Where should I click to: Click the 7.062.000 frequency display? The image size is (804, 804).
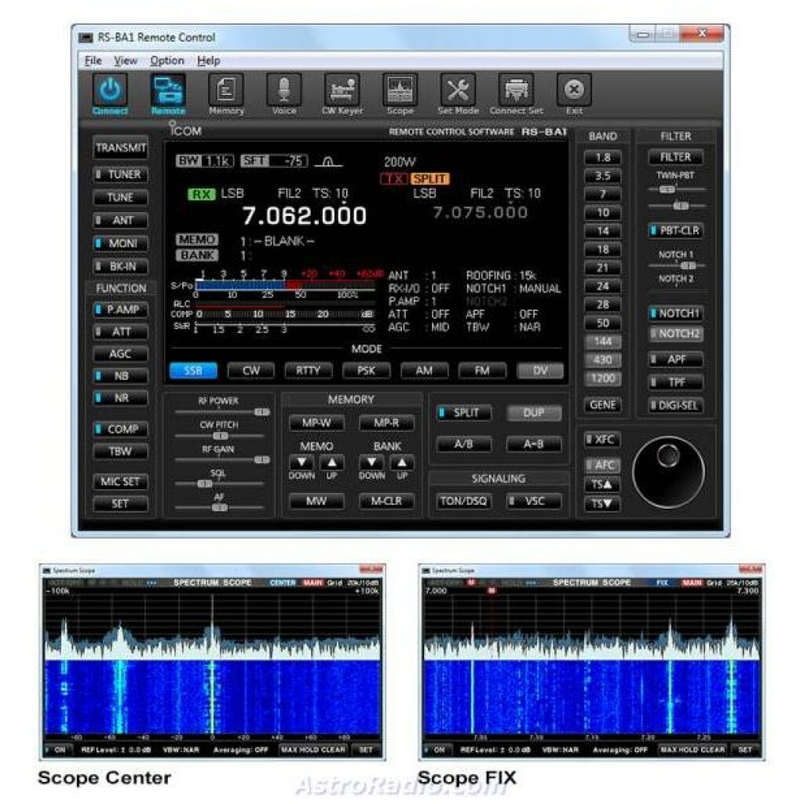(305, 216)
